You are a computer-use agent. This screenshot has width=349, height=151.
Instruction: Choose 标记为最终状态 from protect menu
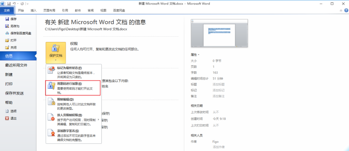[x=73, y=72]
